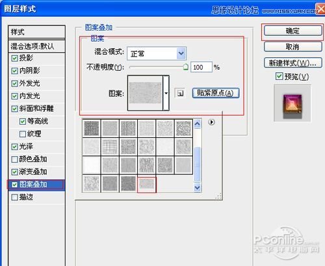
Task: Click the 新建样式 button
Action: (x=292, y=63)
